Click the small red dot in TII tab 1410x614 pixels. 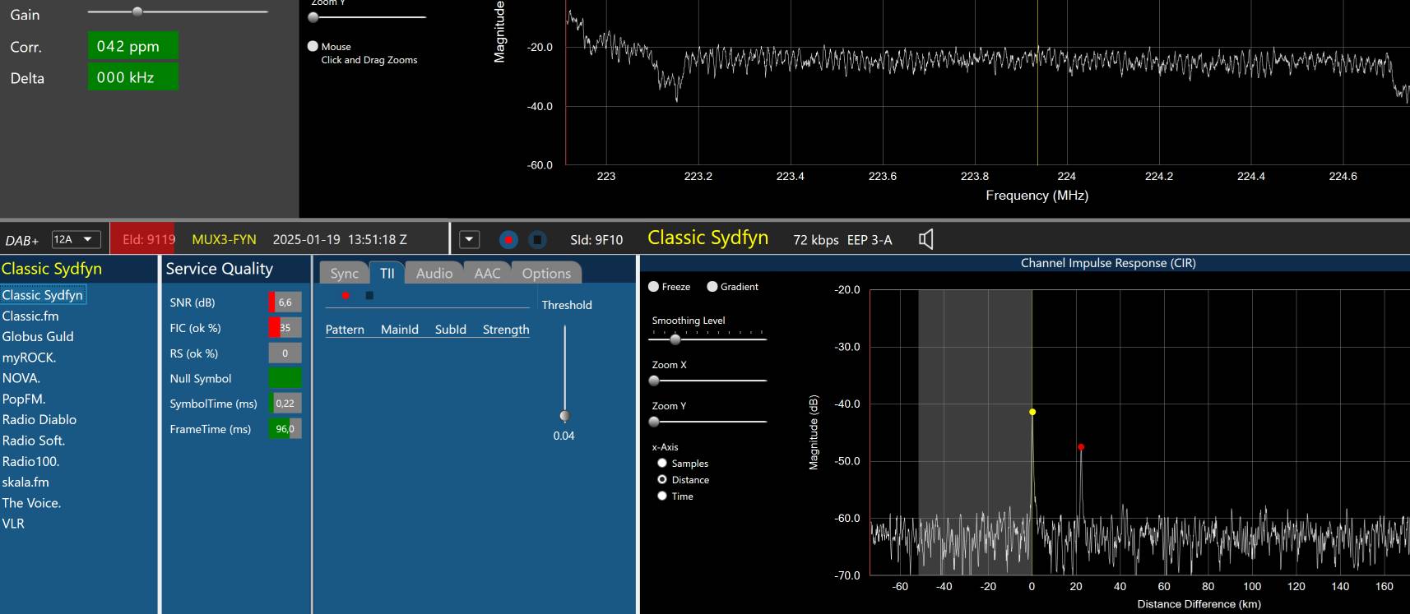(346, 295)
